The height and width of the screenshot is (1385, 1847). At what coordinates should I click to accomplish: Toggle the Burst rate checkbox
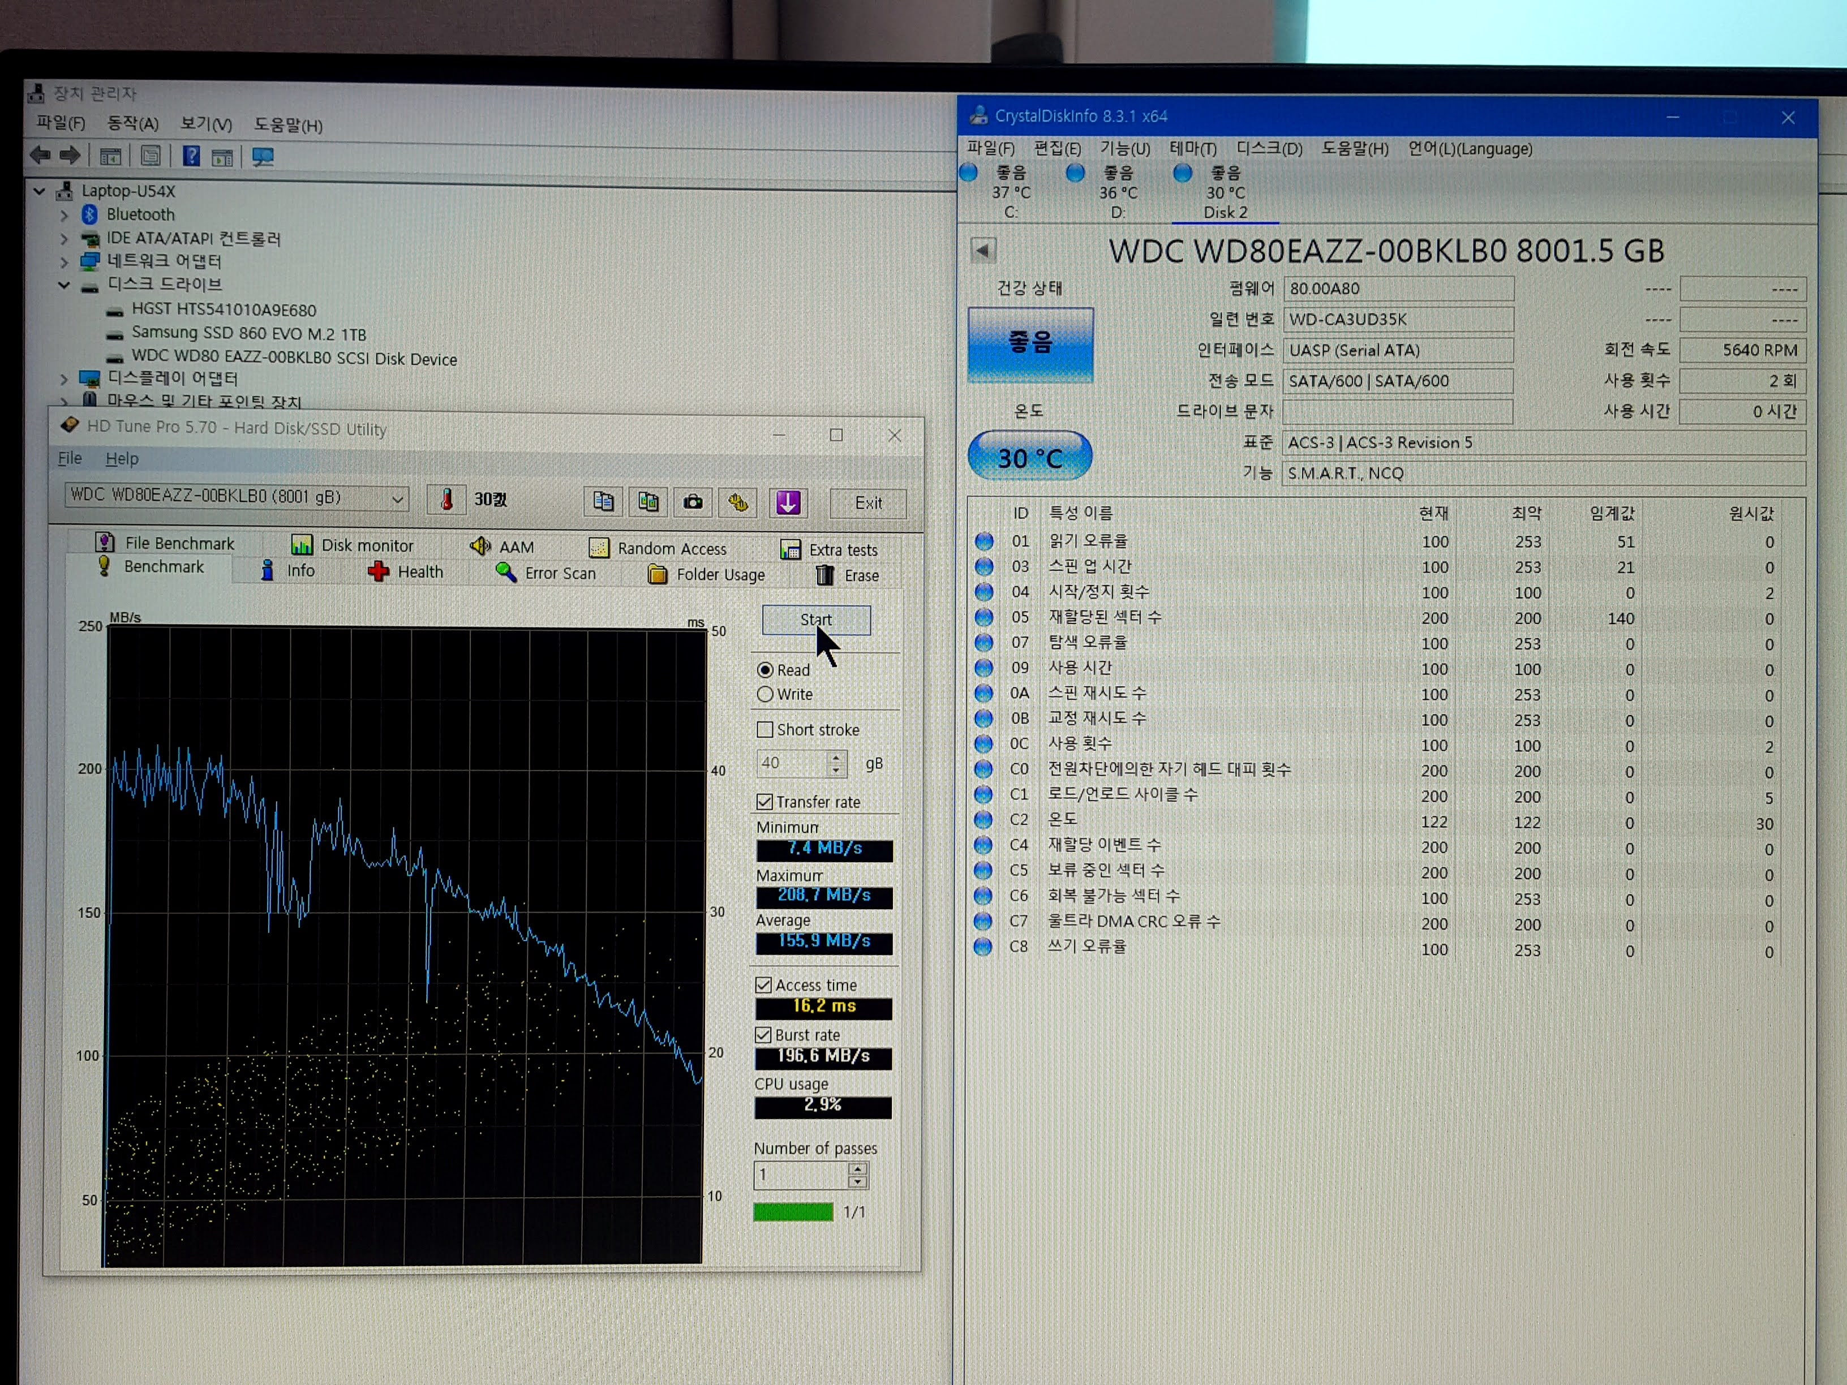coord(763,1034)
